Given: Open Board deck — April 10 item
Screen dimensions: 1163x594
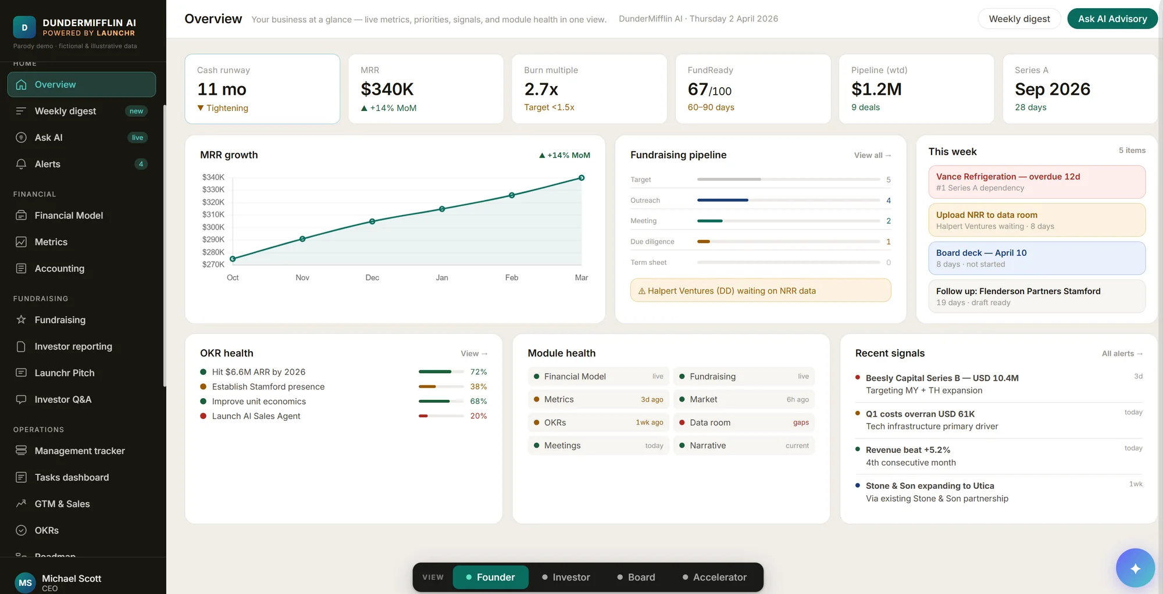Looking at the screenshot, I should [x=1037, y=258].
